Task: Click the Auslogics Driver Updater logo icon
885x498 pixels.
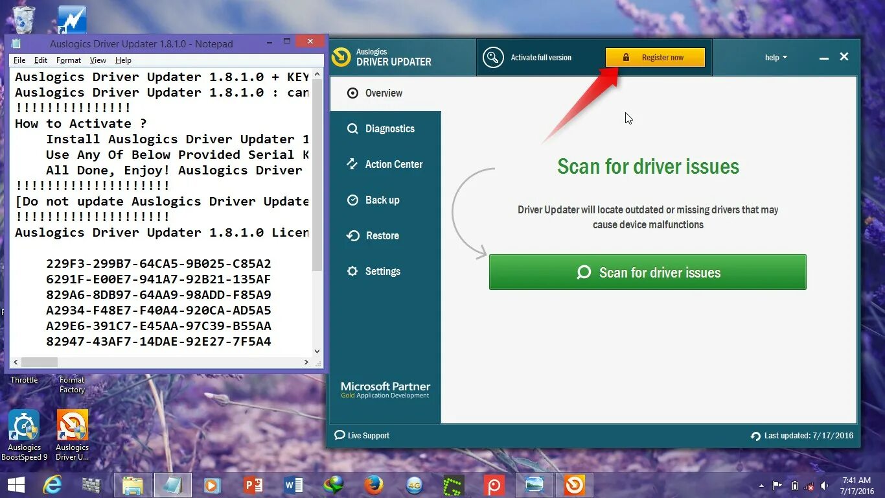Action: coord(341,57)
